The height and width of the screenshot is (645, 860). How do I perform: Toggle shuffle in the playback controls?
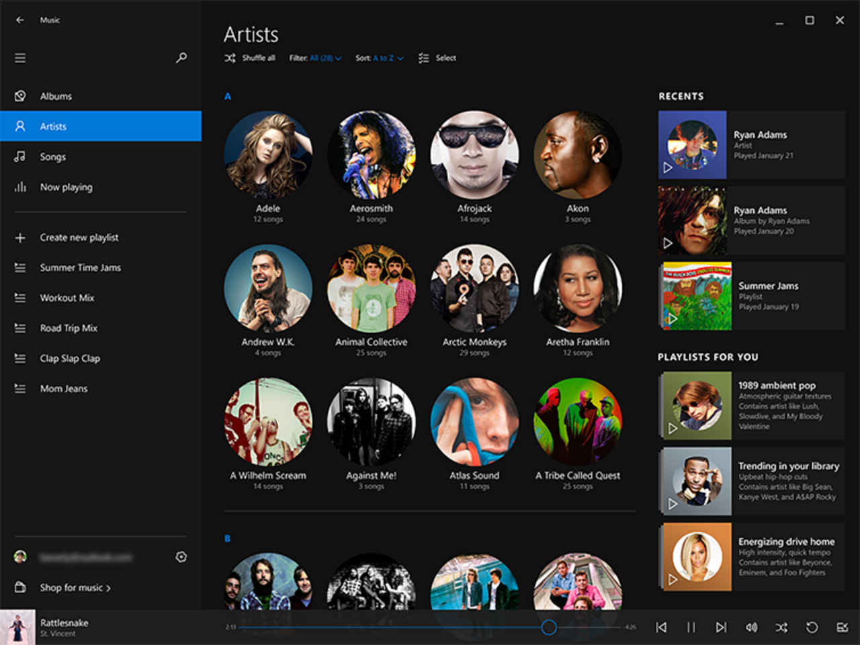point(781,627)
